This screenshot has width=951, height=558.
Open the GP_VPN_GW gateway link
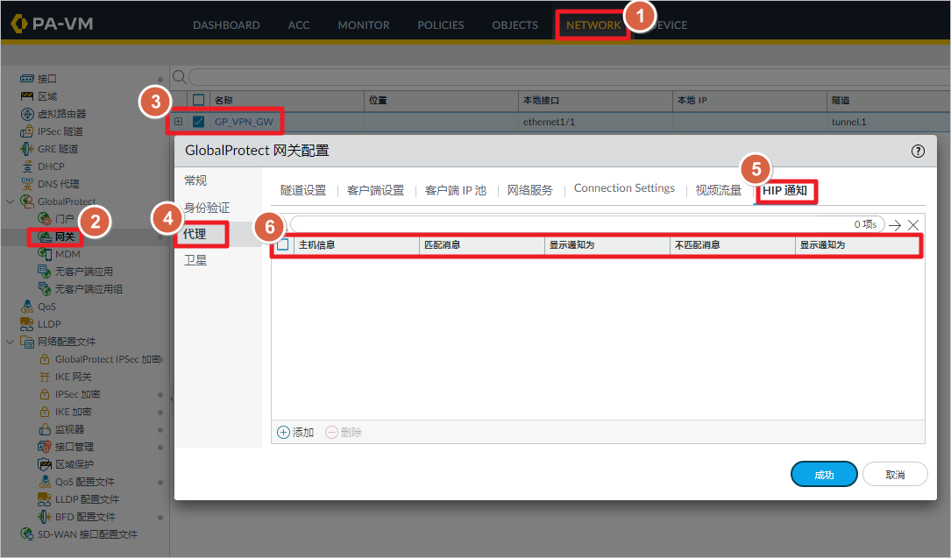(244, 122)
